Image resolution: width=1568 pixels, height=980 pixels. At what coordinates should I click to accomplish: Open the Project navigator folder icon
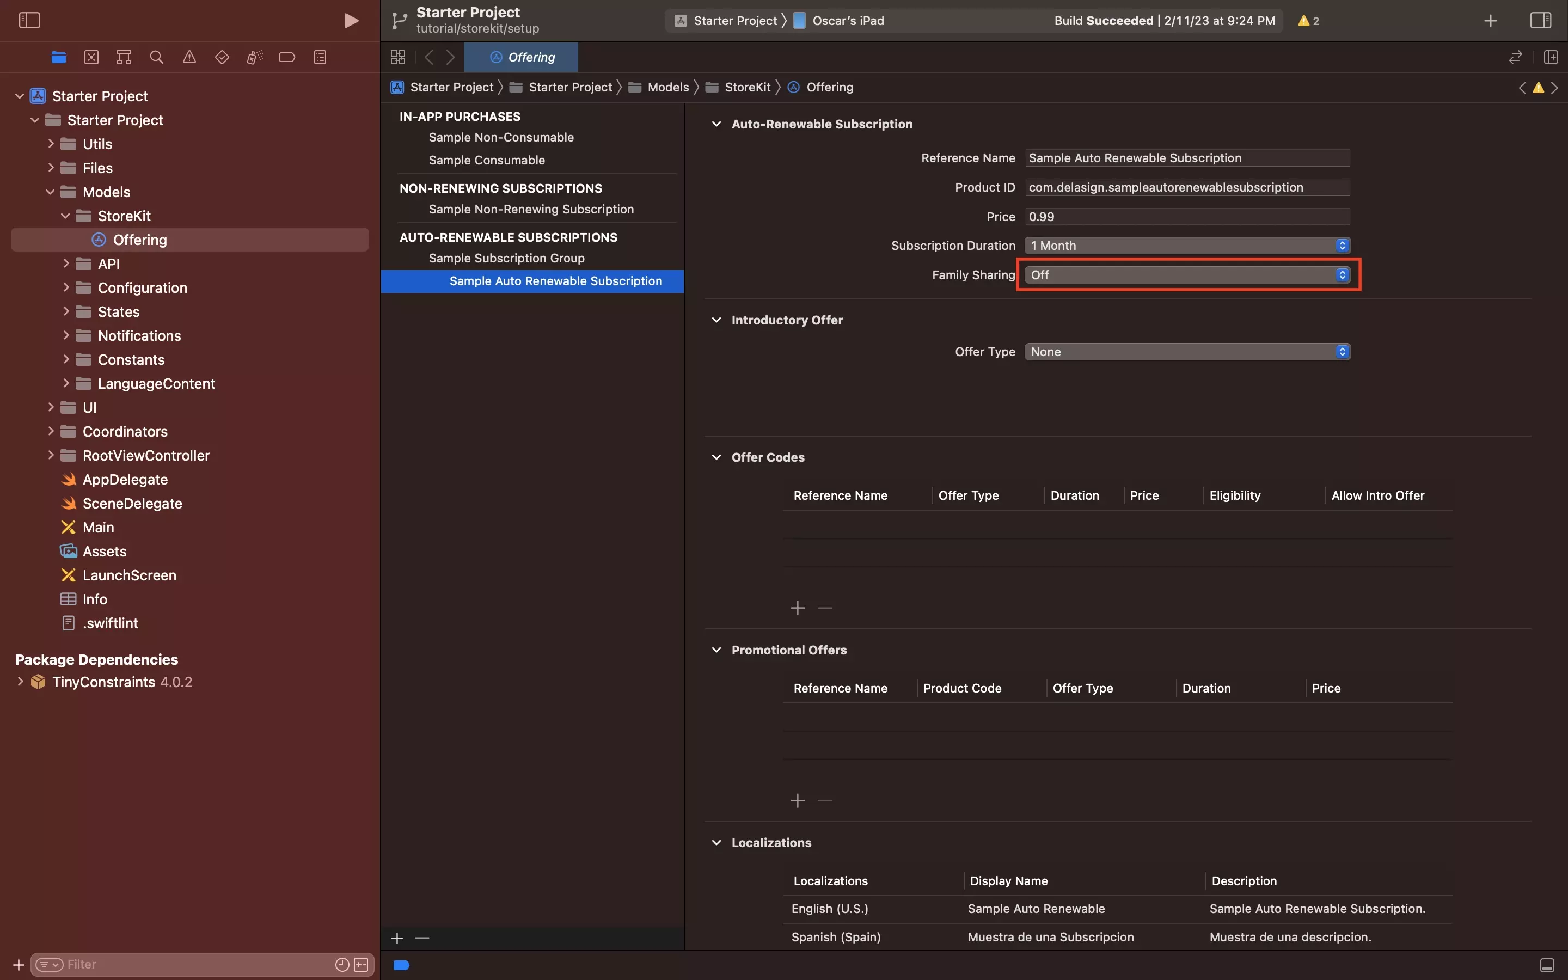click(x=58, y=57)
